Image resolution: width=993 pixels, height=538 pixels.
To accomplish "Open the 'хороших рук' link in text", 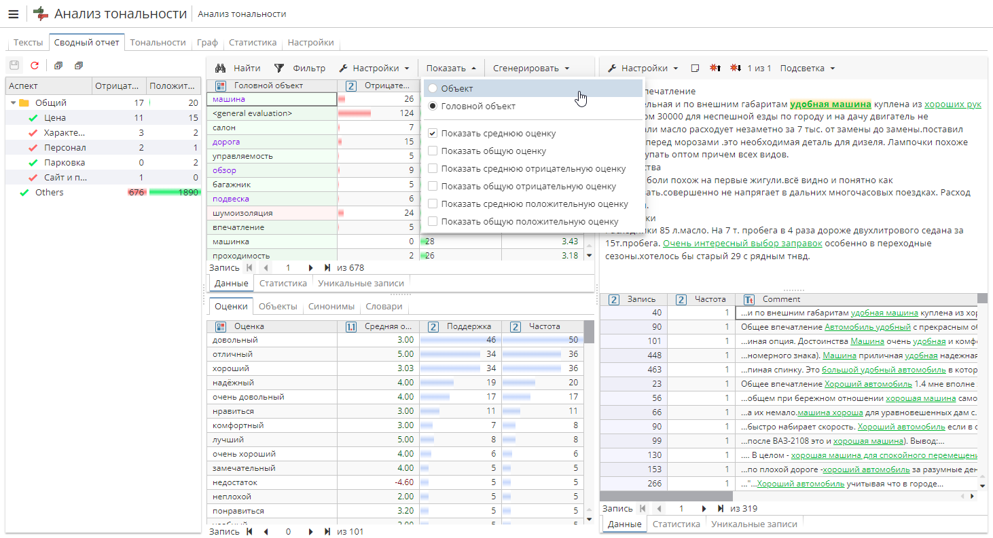I will pos(953,104).
